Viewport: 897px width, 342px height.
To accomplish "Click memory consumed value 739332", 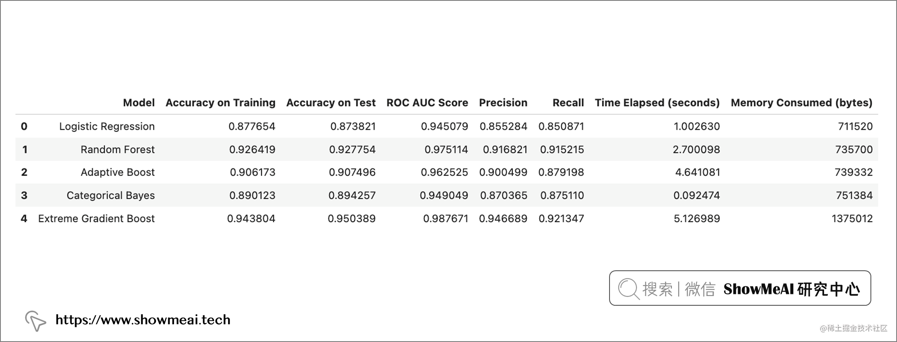I will tap(854, 172).
